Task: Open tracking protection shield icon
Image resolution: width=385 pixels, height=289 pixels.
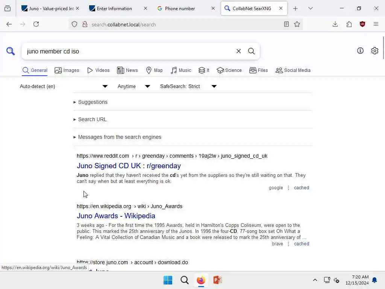Action: click(74, 24)
